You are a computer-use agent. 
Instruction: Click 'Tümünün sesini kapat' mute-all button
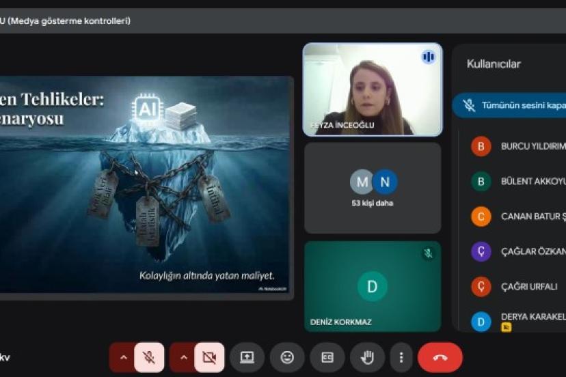coord(513,105)
